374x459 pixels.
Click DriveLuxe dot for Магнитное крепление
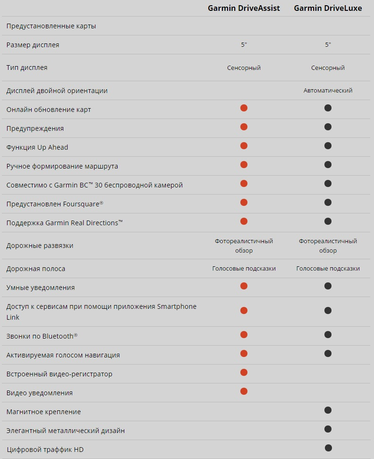coord(328,410)
